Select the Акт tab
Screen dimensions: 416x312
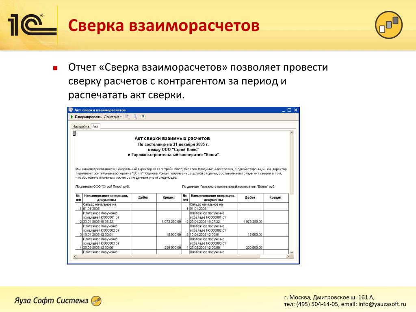point(95,127)
